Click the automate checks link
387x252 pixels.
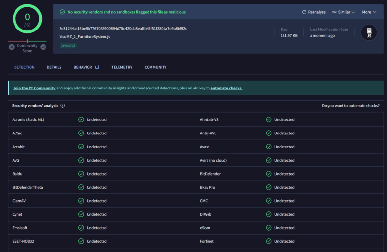226,88
